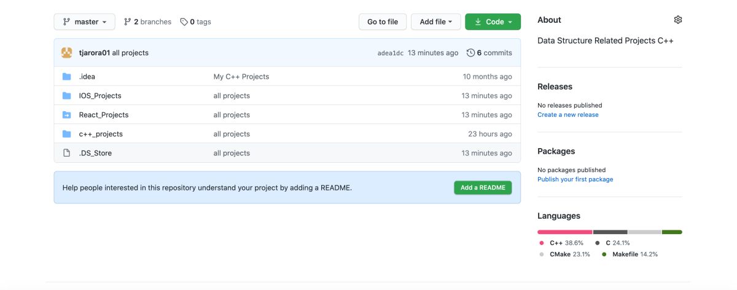
Task: Open the master branch dropdown
Action: (x=85, y=22)
